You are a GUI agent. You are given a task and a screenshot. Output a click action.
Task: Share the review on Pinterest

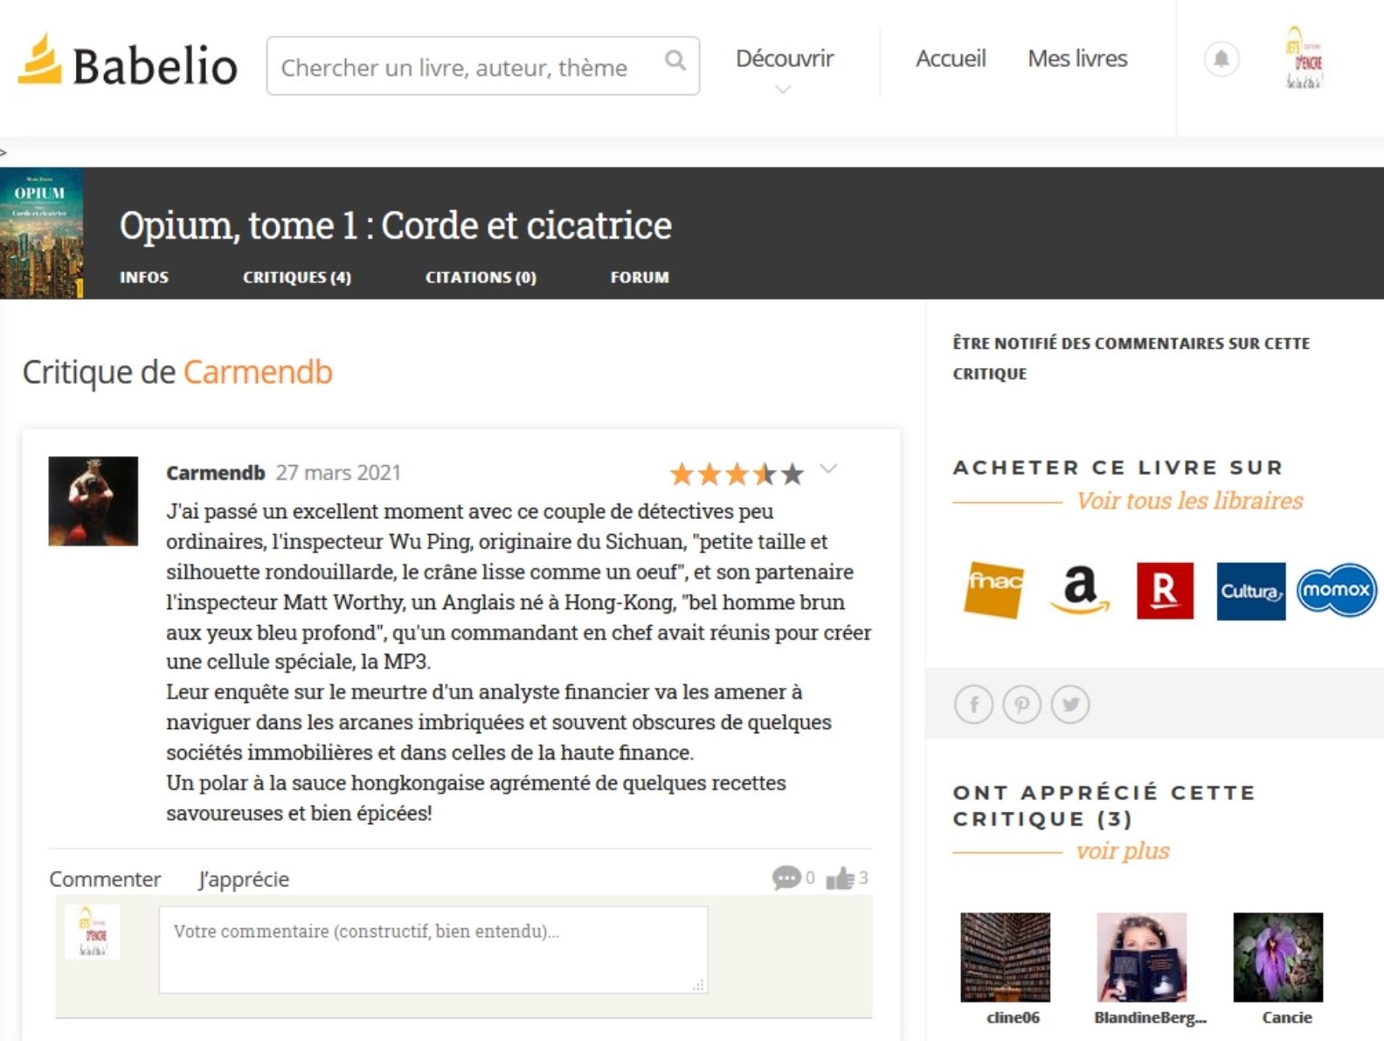(x=1021, y=704)
